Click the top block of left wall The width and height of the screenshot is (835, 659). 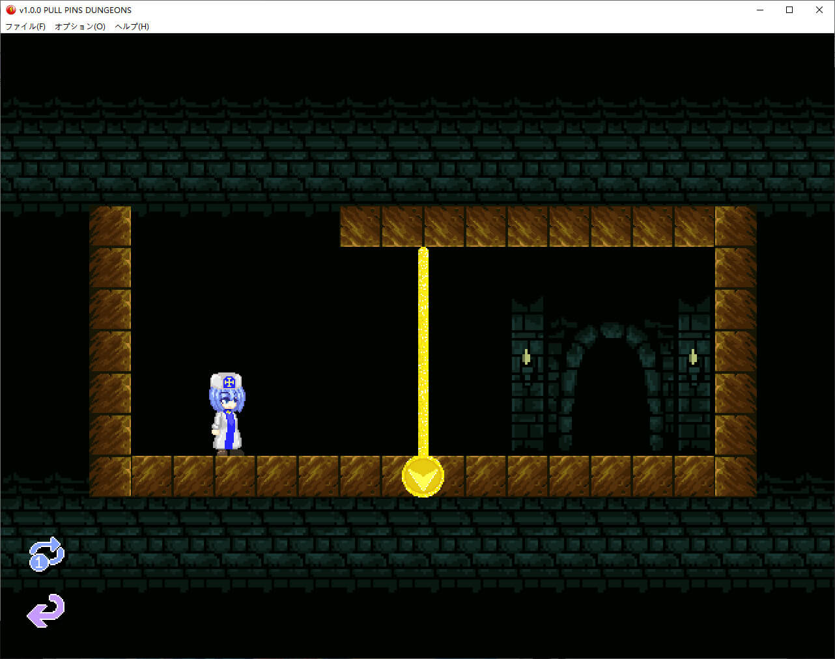110,227
